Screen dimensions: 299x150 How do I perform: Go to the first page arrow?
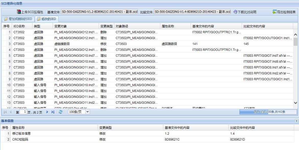[5, 112]
